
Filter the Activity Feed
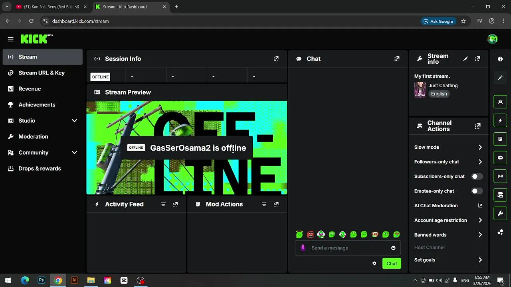tap(163, 204)
